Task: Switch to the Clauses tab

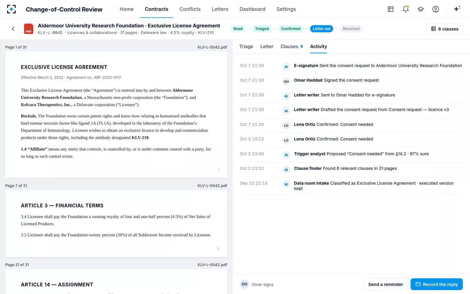Action: 291,46
